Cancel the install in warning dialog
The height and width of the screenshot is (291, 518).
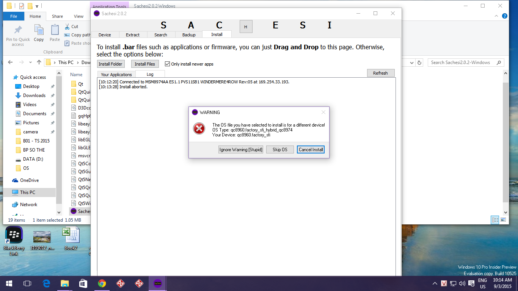point(311,150)
